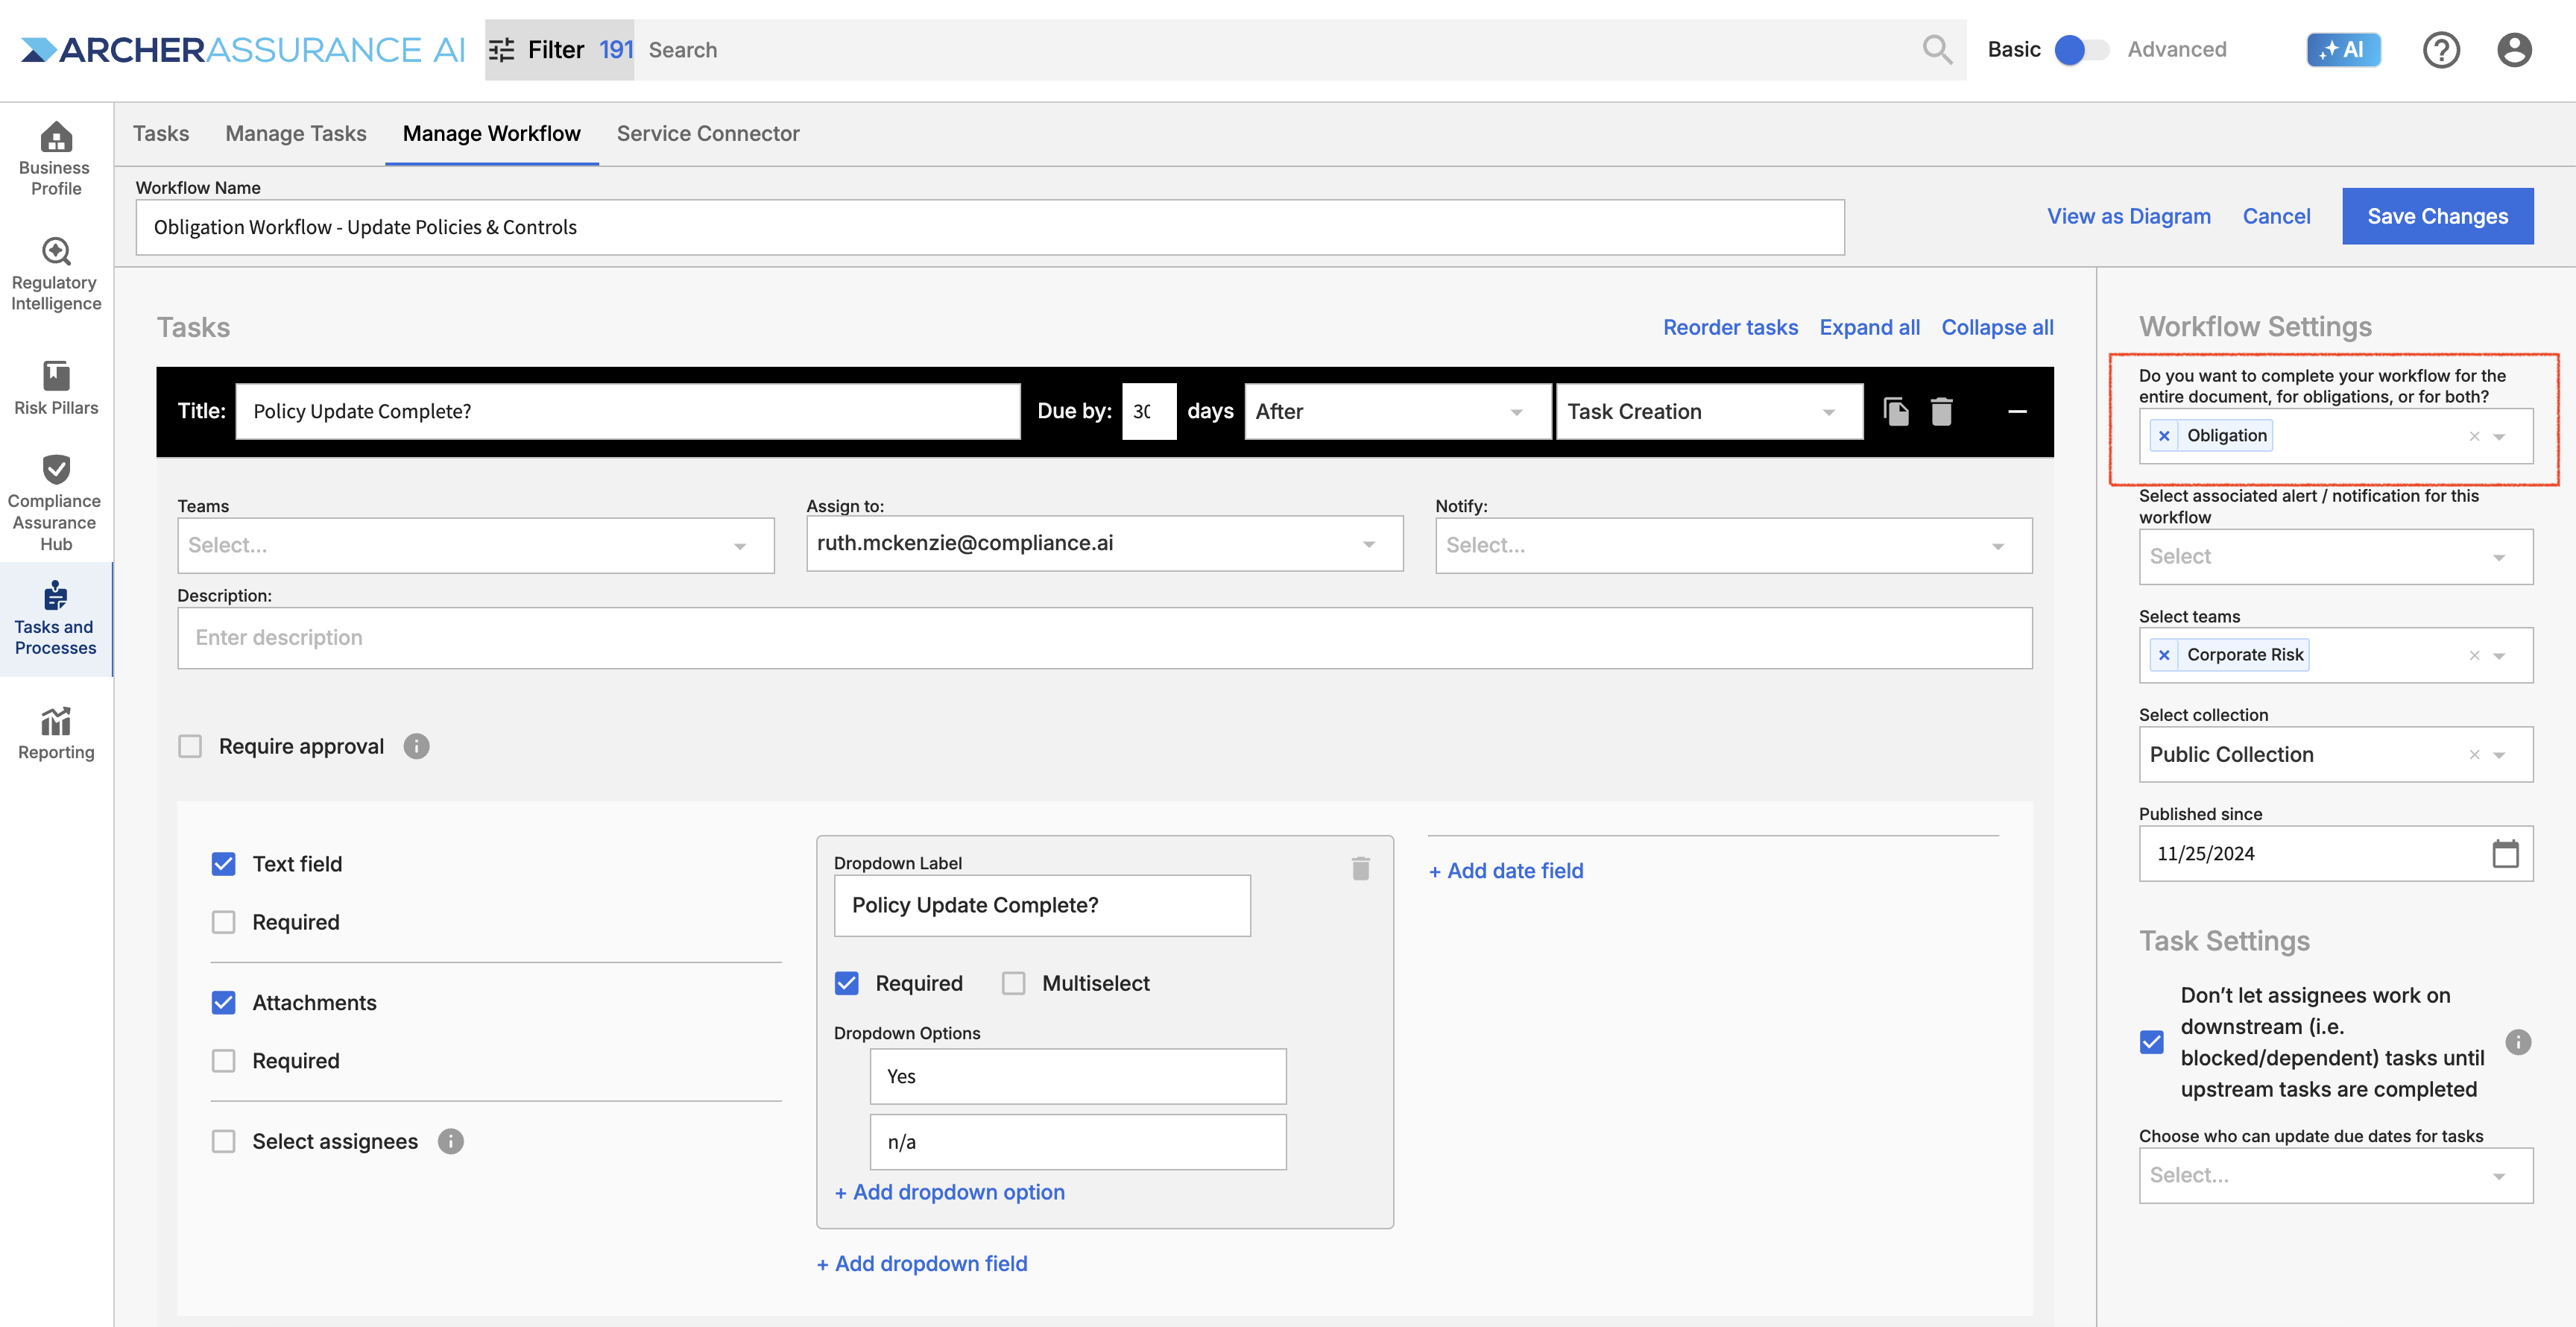
Task: Open the Teams select dropdown
Action: [x=475, y=545]
